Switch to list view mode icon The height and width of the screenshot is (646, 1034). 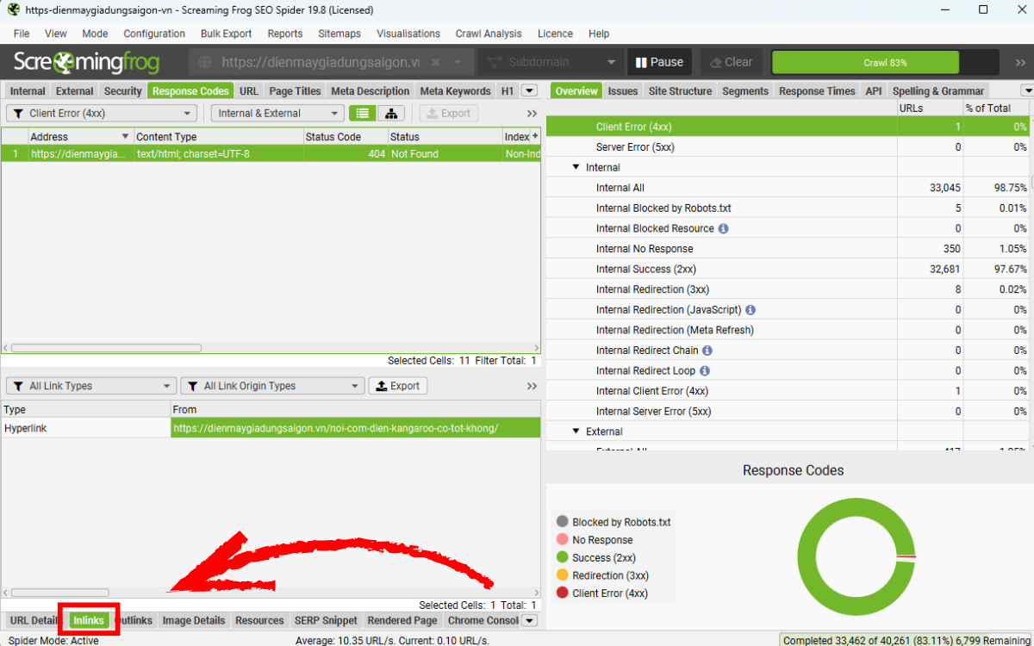[x=364, y=114]
